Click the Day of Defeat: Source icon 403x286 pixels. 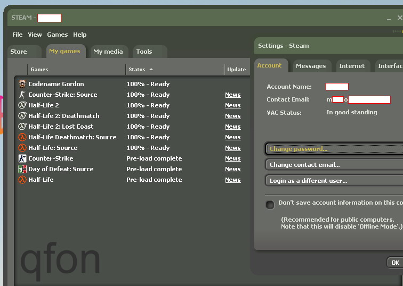click(22, 169)
